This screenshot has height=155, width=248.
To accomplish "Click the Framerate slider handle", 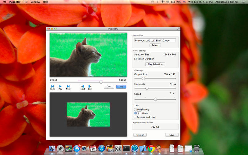I will 147,88.
